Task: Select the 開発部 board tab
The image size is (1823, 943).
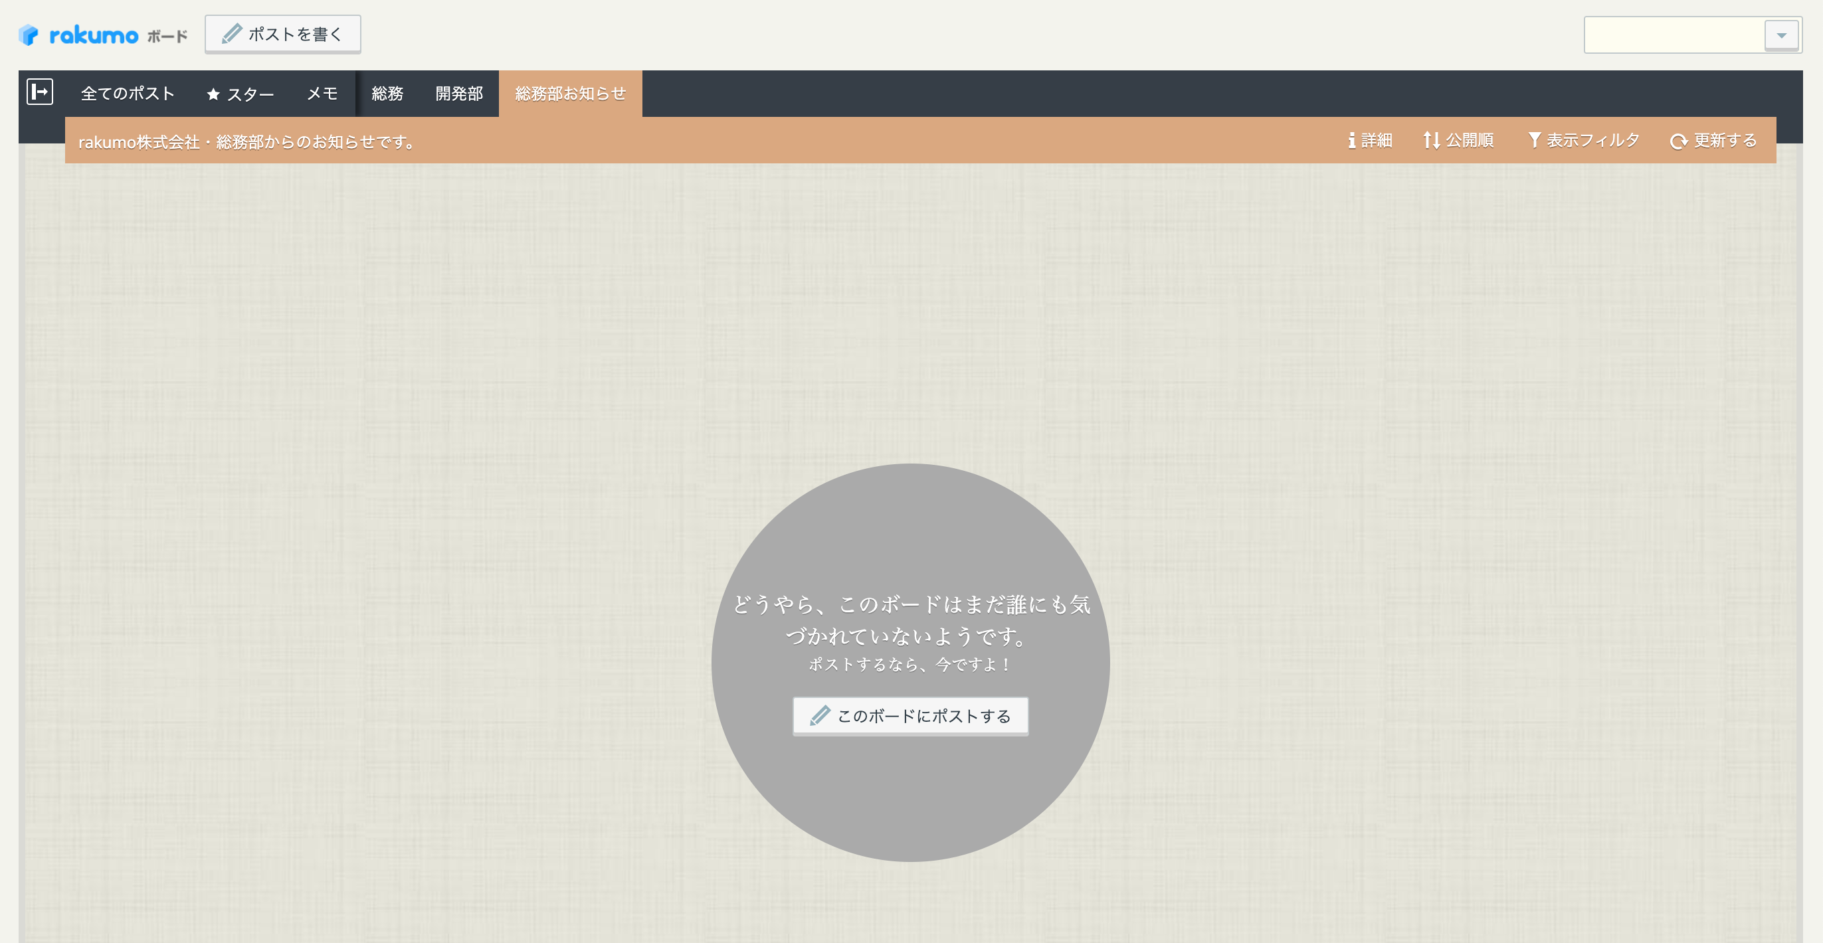Action: click(x=458, y=94)
